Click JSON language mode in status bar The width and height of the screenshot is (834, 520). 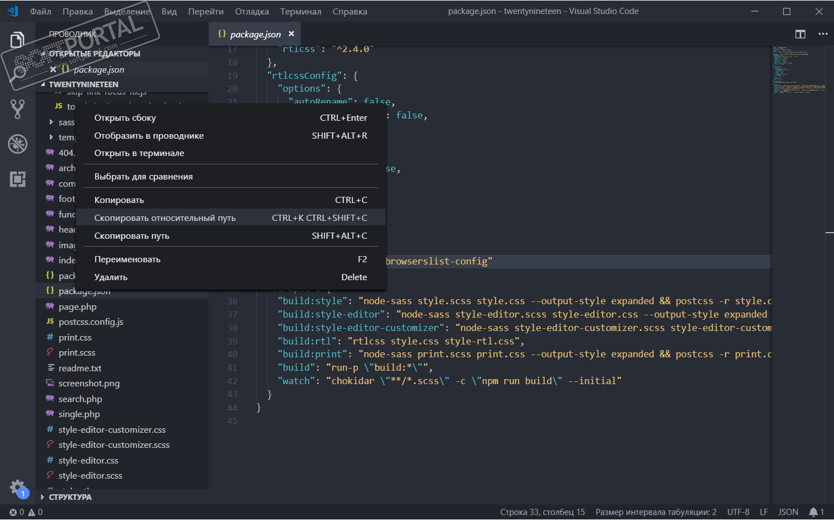click(788, 512)
